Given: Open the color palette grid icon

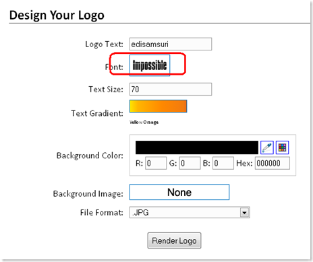Looking at the screenshot, I should [x=282, y=148].
